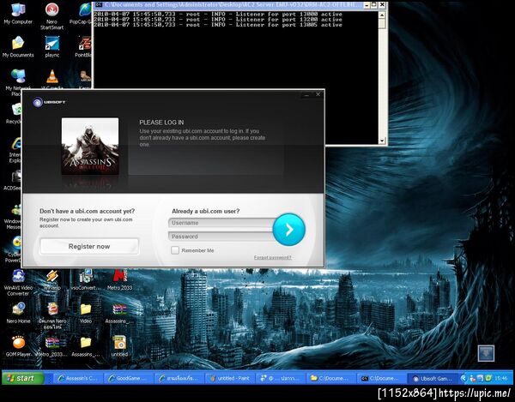The image size is (515, 402).
Task: Click the blue arrow login button
Action: (289, 230)
